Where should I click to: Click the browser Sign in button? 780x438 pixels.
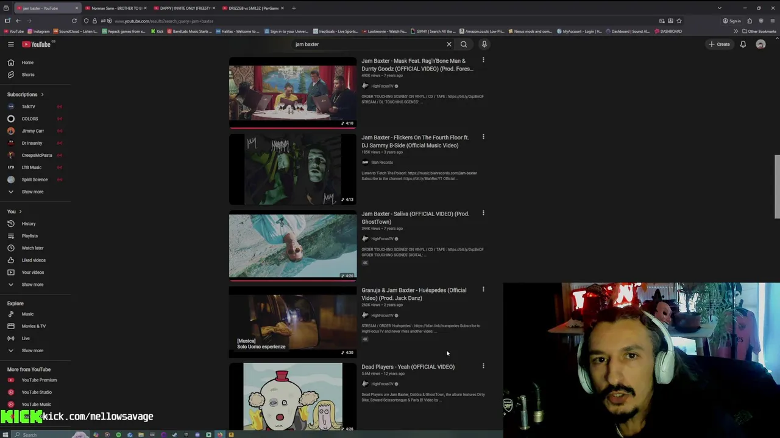tap(732, 21)
